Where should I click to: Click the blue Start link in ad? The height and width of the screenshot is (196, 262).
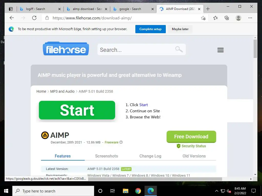pyautogui.click(x=144, y=105)
